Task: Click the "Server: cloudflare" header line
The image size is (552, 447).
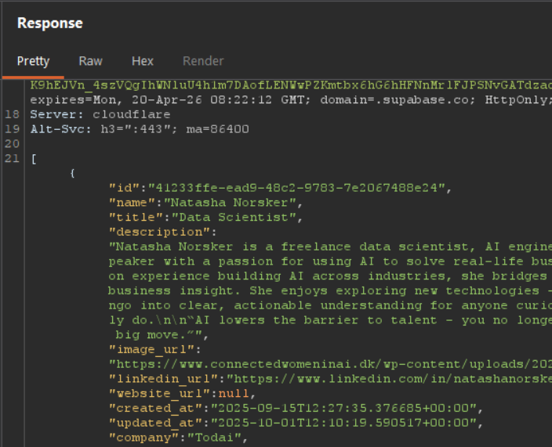Action: coord(100,114)
